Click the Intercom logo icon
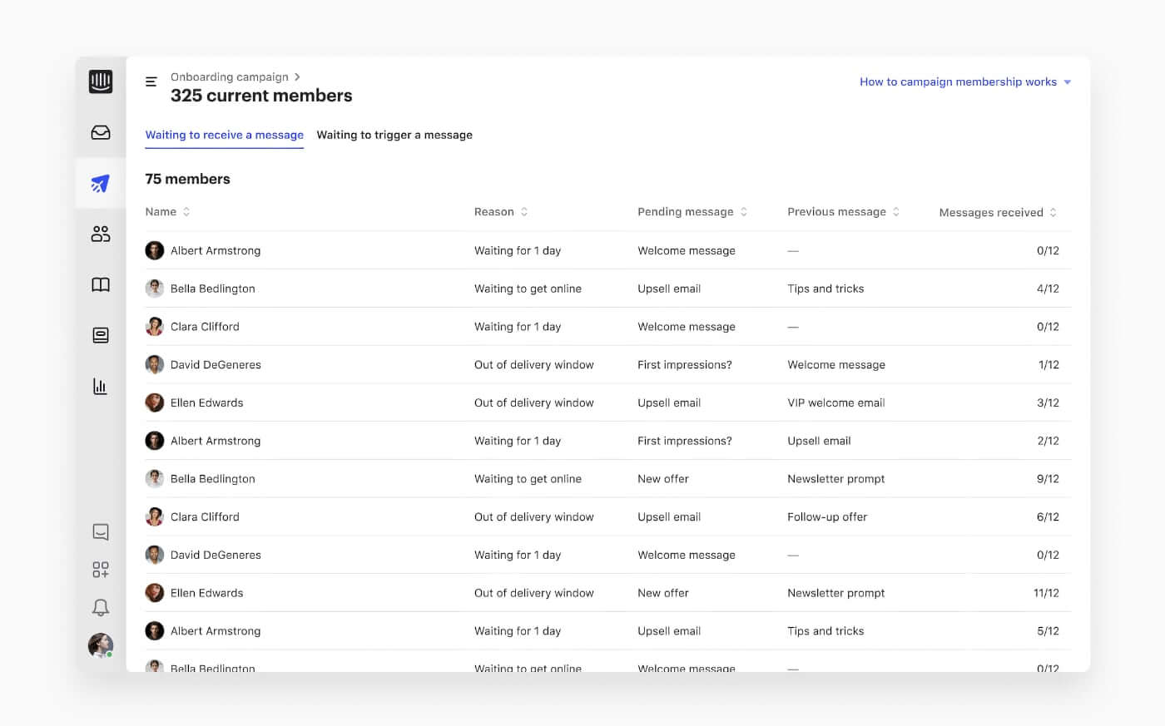 [101, 81]
